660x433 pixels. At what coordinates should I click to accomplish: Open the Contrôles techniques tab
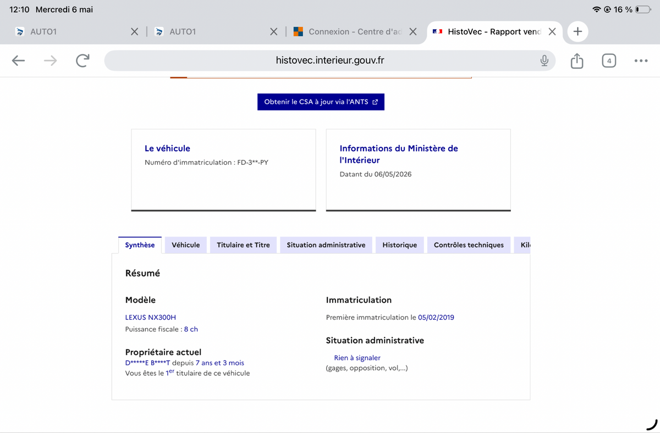pos(469,245)
